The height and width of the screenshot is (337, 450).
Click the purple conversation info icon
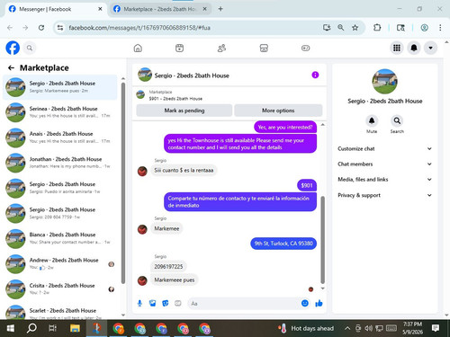tap(315, 75)
